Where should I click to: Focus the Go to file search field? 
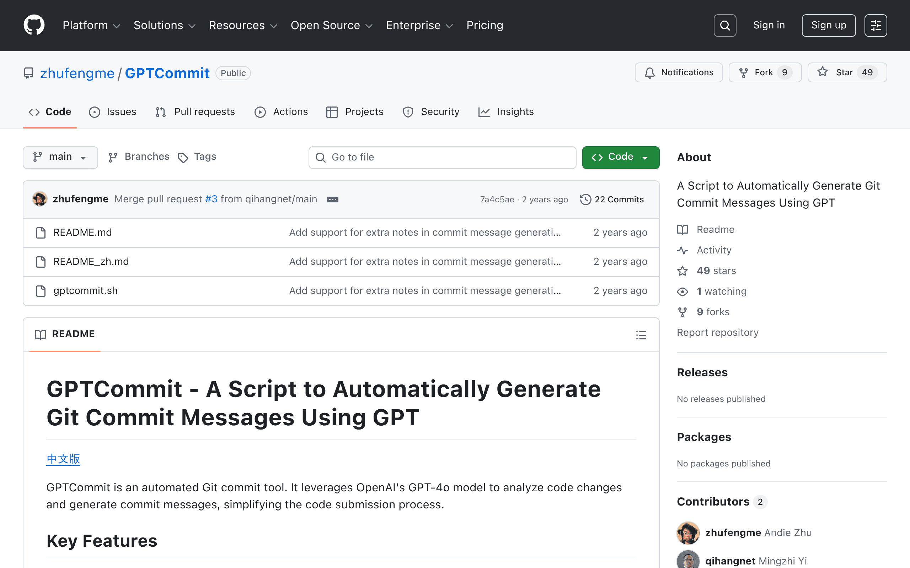442,157
